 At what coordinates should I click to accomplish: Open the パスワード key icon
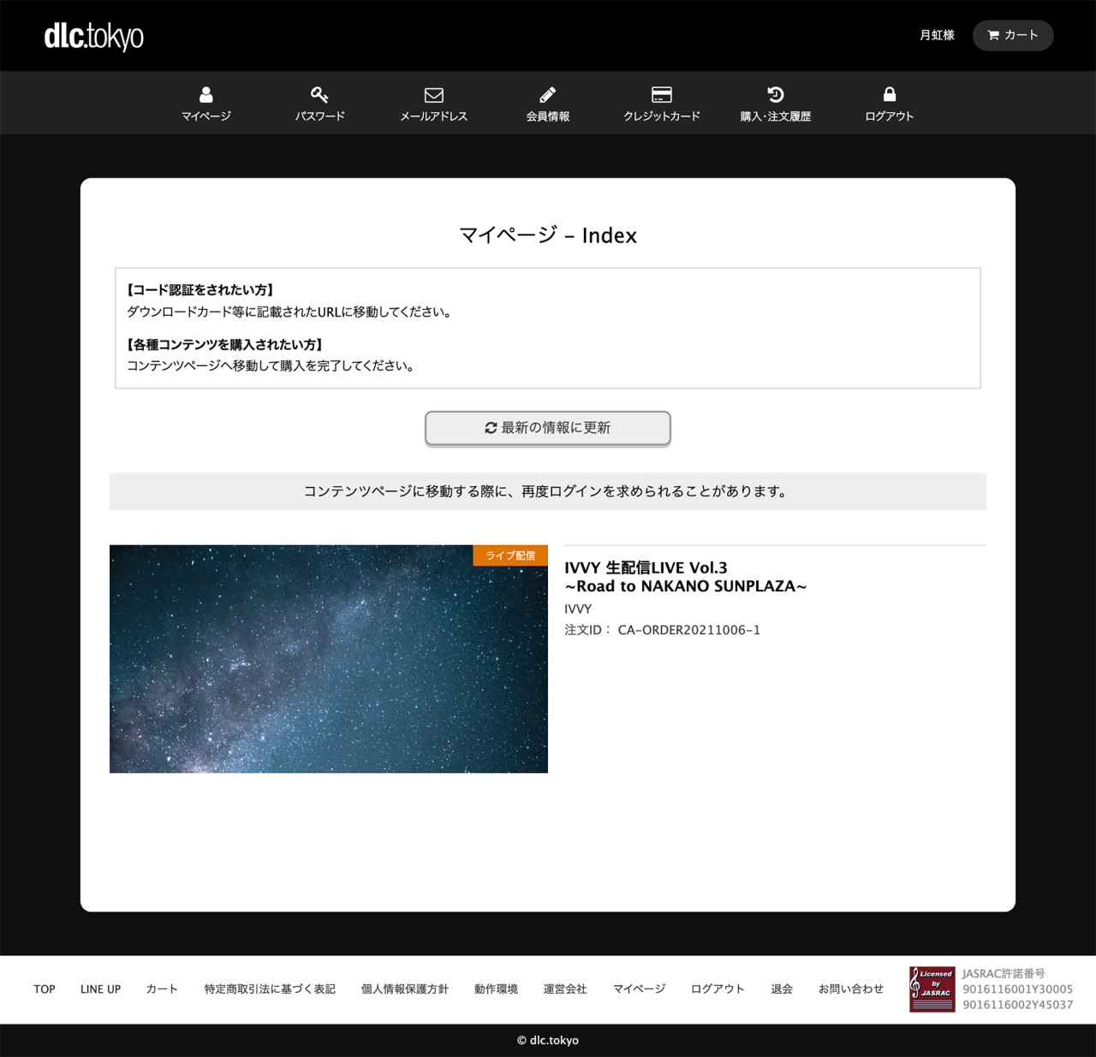[x=319, y=94]
